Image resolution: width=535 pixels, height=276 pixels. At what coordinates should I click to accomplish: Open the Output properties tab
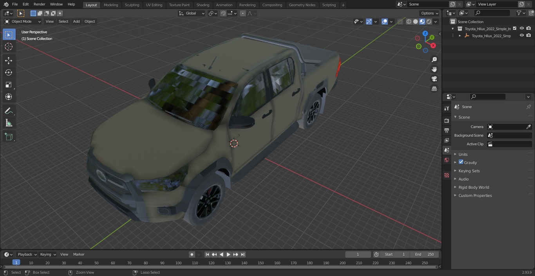[446, 130]
